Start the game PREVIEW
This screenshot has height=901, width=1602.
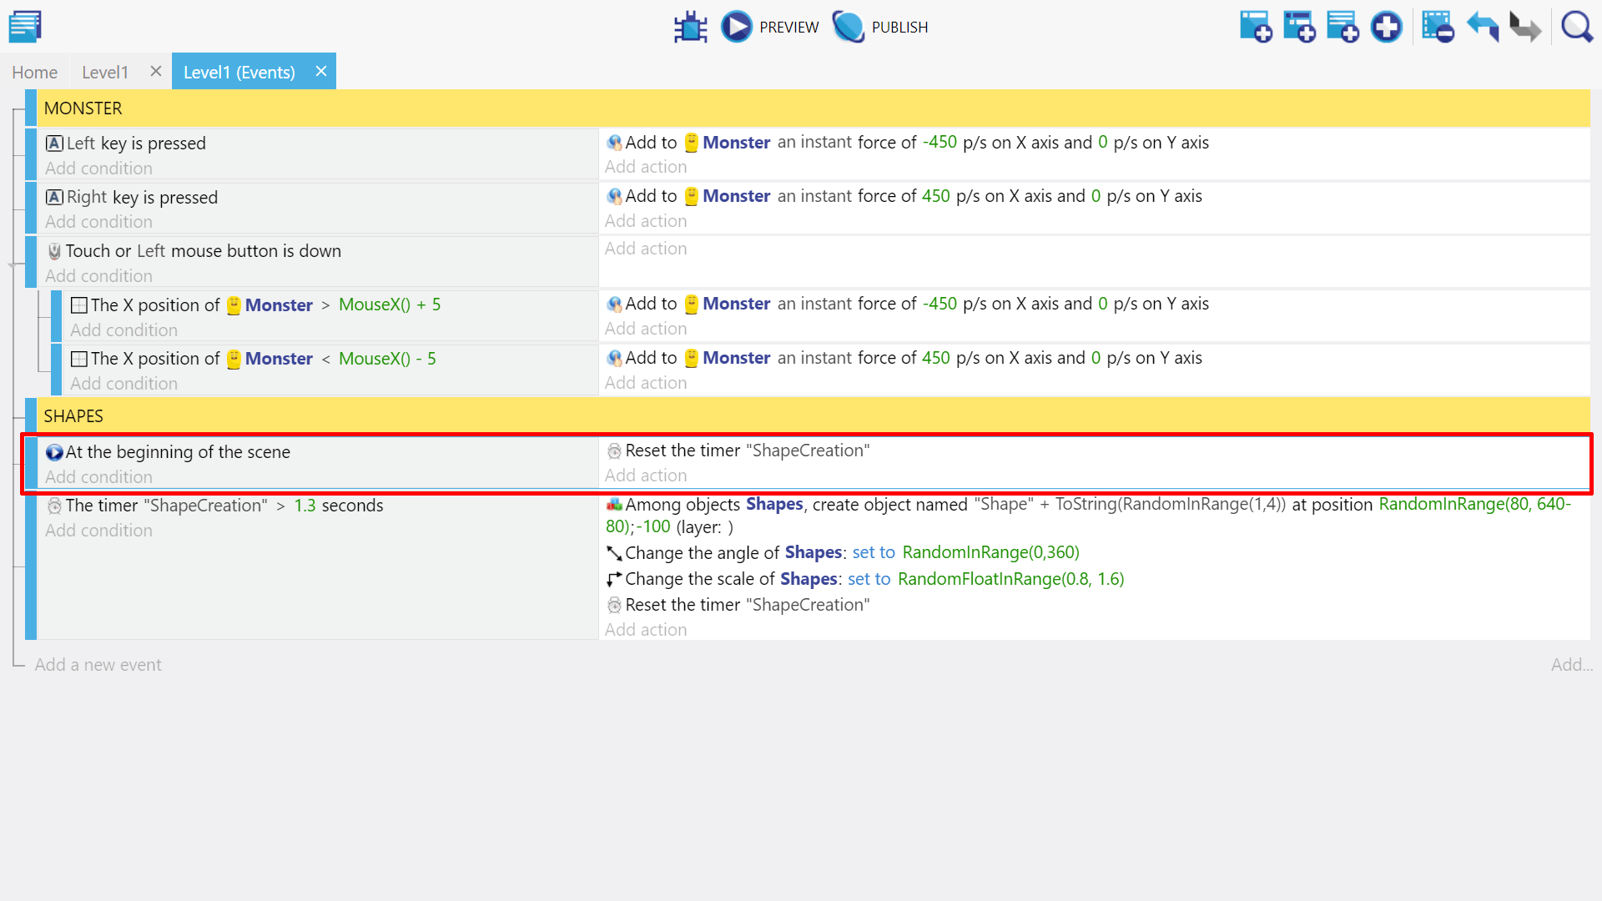(770, 27)
